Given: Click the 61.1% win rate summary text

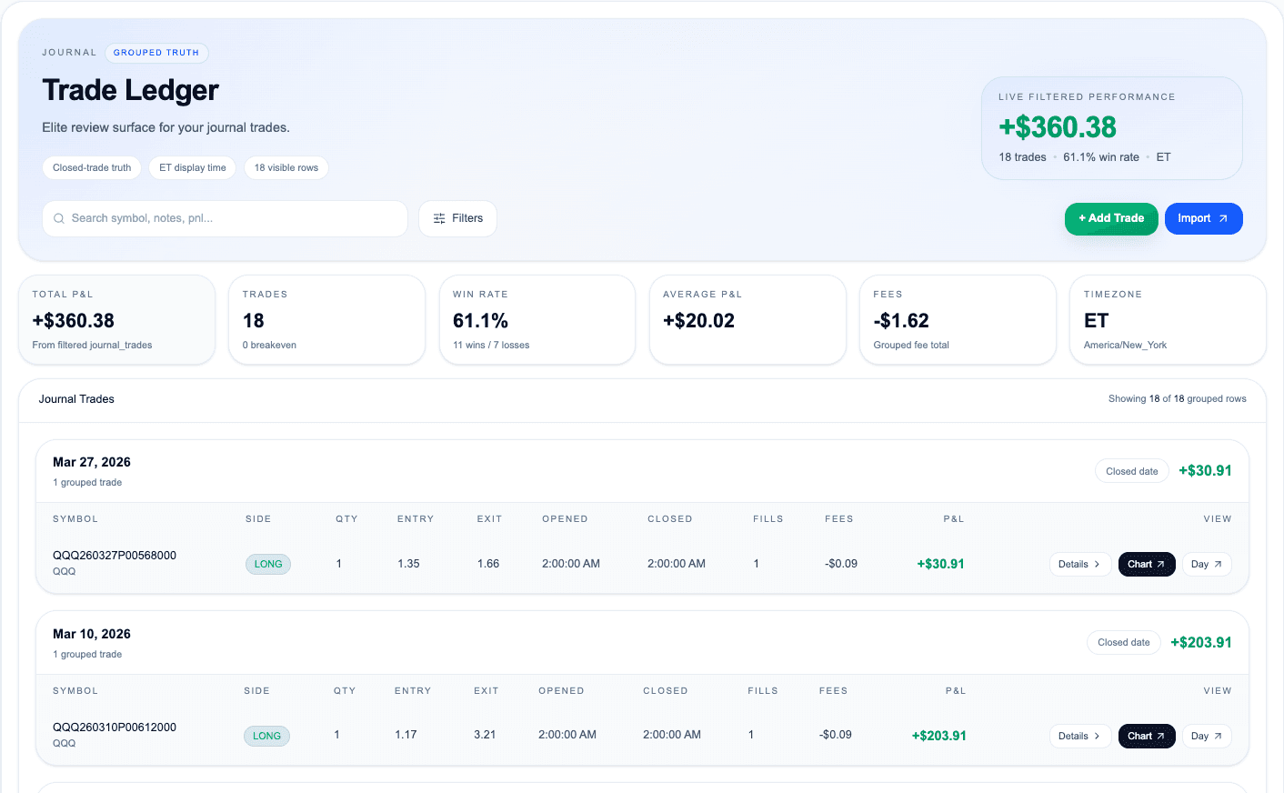Looking at the screenshot, I should pyautogui.click(x=1101, y=157).
